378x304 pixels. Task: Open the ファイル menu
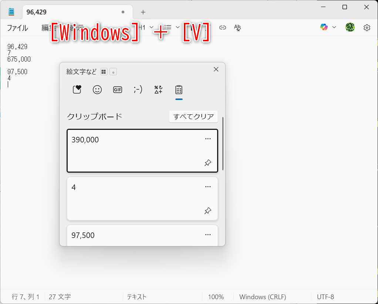click(x=17, y=27)
